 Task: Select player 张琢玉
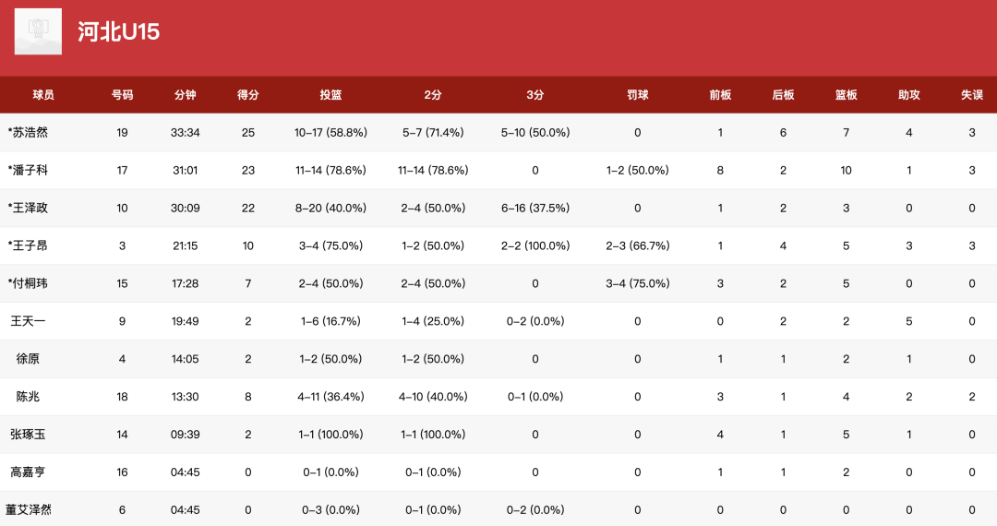coord(29,435)
